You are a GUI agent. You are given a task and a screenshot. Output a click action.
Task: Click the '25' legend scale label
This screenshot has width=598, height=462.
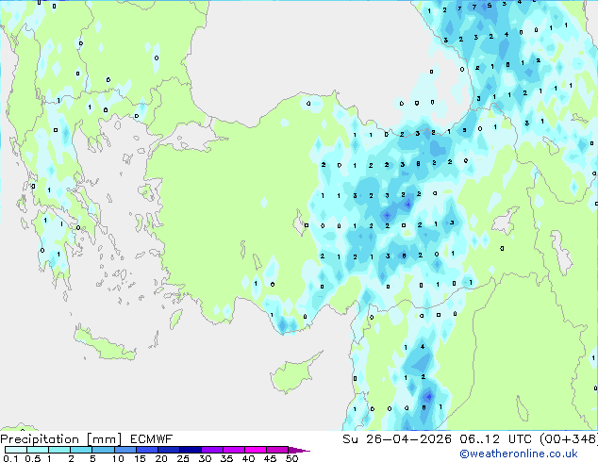[x=183, y=458]
